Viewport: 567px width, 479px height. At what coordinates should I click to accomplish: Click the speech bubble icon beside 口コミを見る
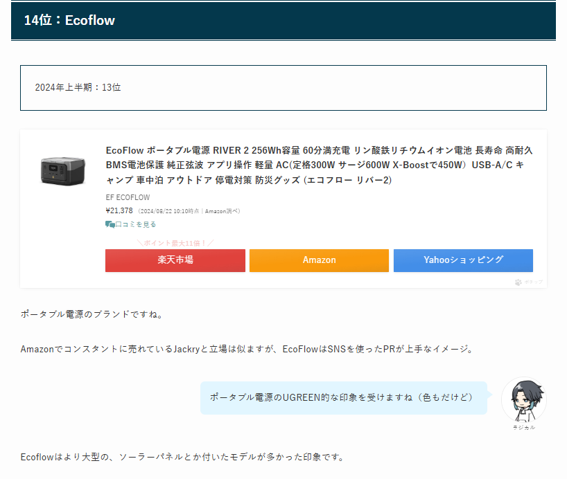click(110, 224)
